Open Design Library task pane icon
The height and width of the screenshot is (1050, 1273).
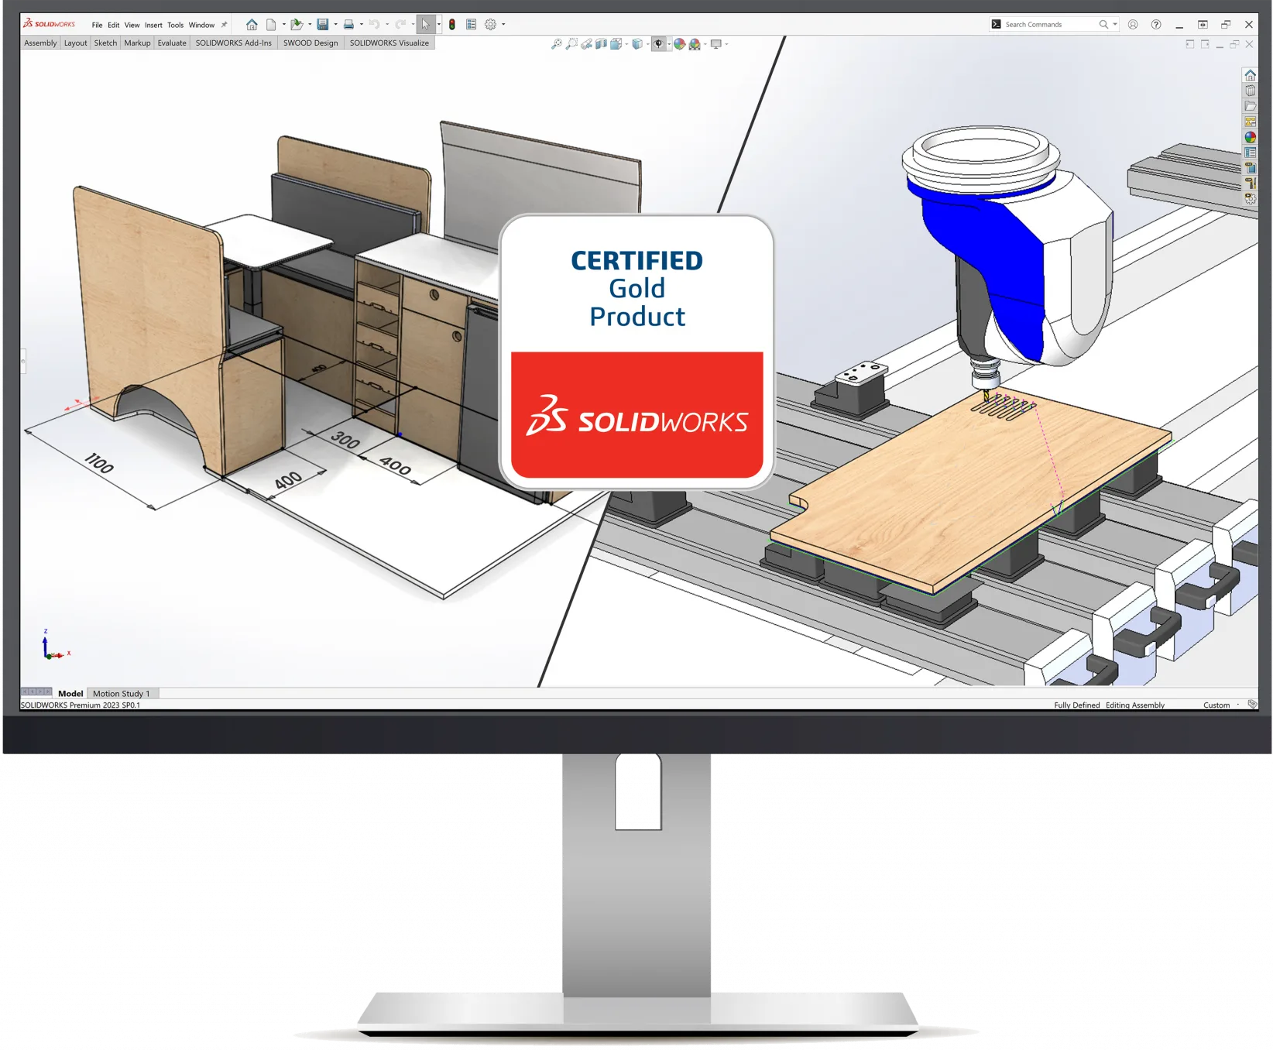tap(1250, 91)
